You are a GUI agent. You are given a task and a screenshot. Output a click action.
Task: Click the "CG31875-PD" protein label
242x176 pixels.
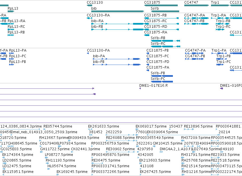click(158, 62)
